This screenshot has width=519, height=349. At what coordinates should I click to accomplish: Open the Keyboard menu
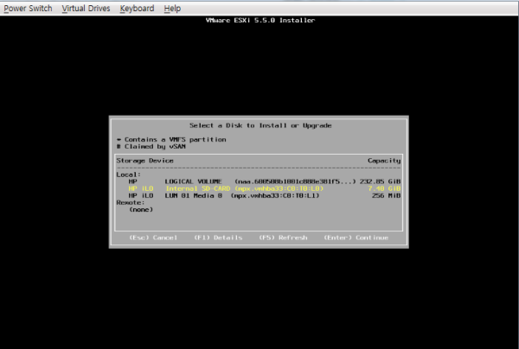(x=137, y=9)
